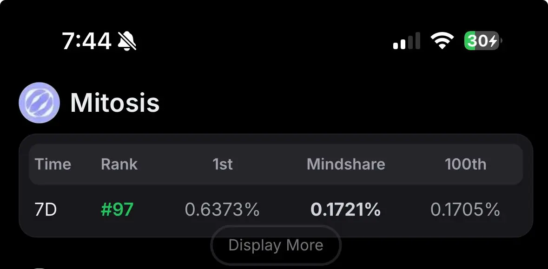The image size is (548, 269).
Task: Sort by the Time column header
Action: (x=53, y=164)
